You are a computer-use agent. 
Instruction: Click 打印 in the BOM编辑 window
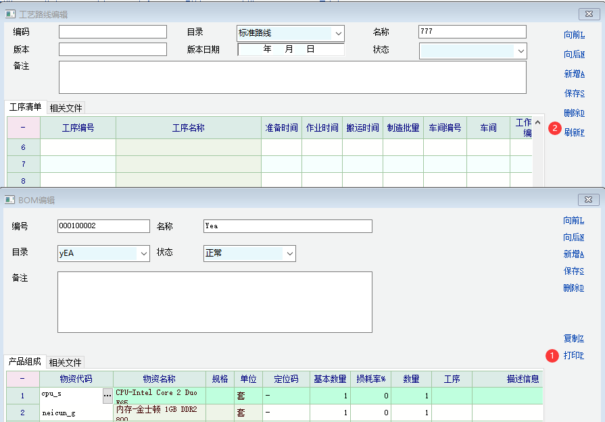coord(573,355)
